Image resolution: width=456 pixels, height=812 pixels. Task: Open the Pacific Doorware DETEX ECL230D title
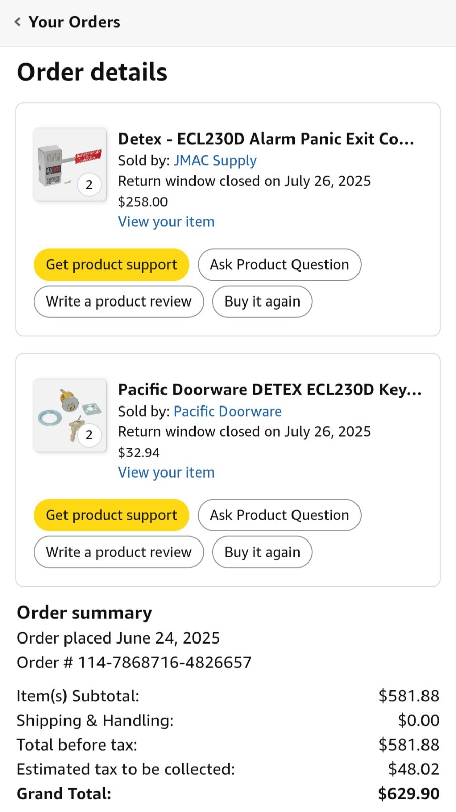[270, 389]
